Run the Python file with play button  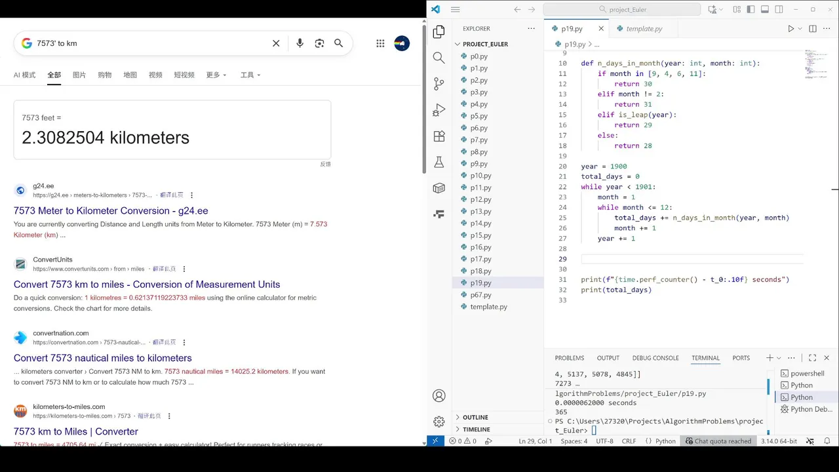[790, 29]
